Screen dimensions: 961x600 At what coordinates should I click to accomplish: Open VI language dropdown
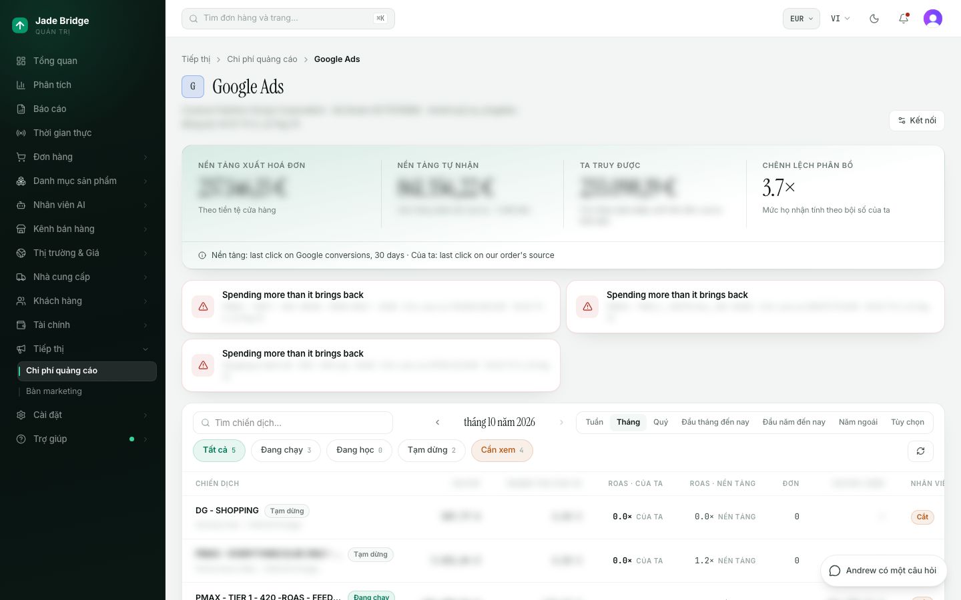(840, 19)
